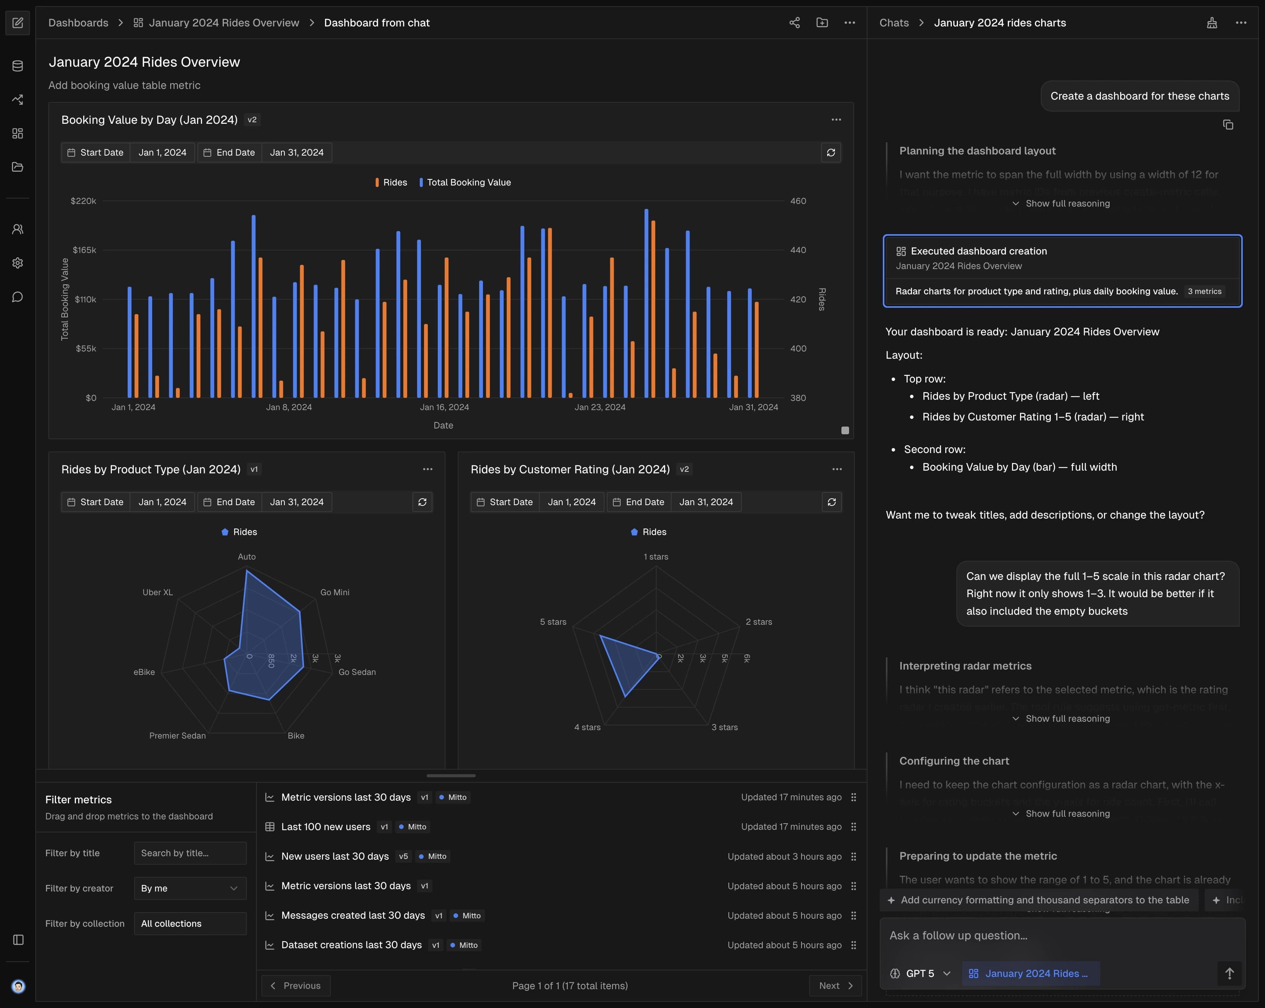Click Add currency formatting suggestion chip

point(1038,900)
